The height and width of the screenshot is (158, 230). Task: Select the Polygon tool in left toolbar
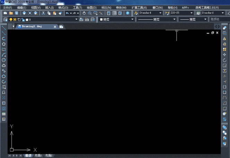point(4,44)
